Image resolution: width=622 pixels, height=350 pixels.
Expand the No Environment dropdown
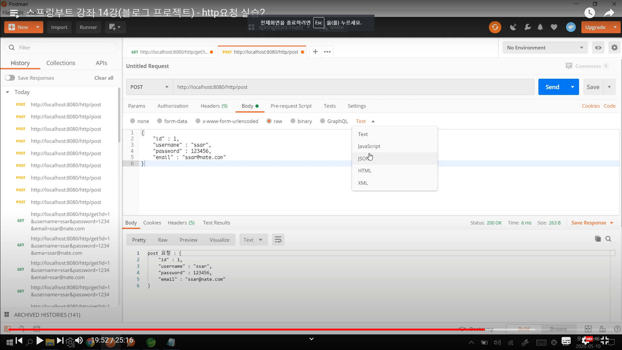[x=545, y=48]
